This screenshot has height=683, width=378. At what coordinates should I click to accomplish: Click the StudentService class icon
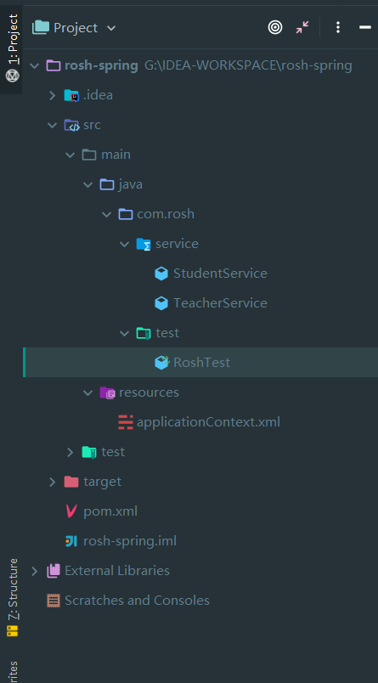click(161, 274)
